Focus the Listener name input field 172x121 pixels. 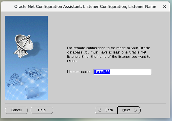coord(122,72)
